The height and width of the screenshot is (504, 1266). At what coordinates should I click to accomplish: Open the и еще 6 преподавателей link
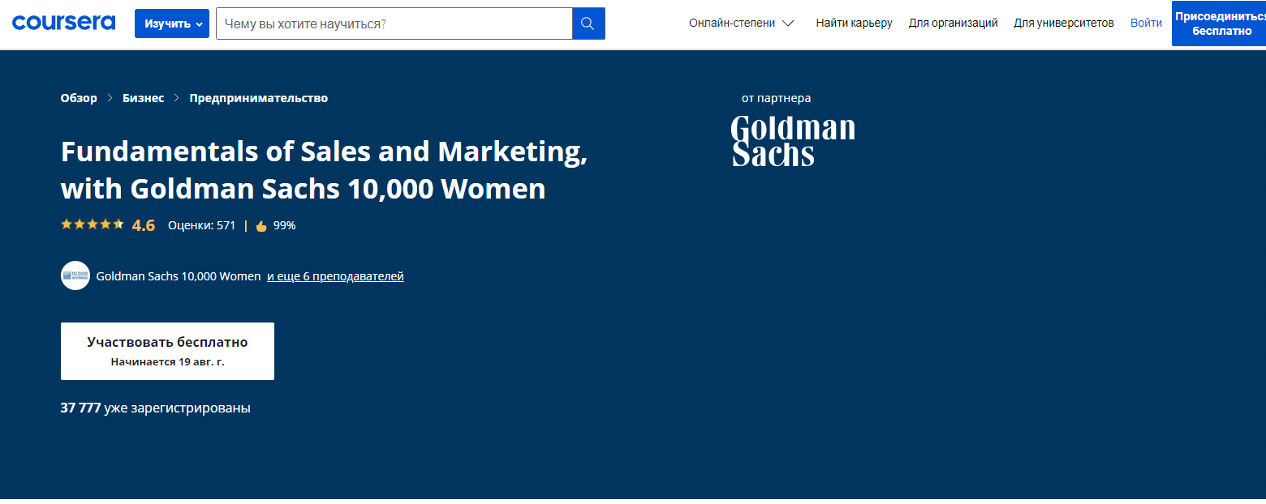335,276
